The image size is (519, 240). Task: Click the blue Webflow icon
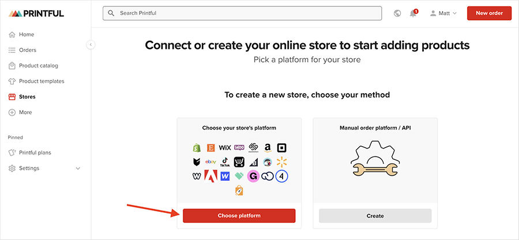225,176
